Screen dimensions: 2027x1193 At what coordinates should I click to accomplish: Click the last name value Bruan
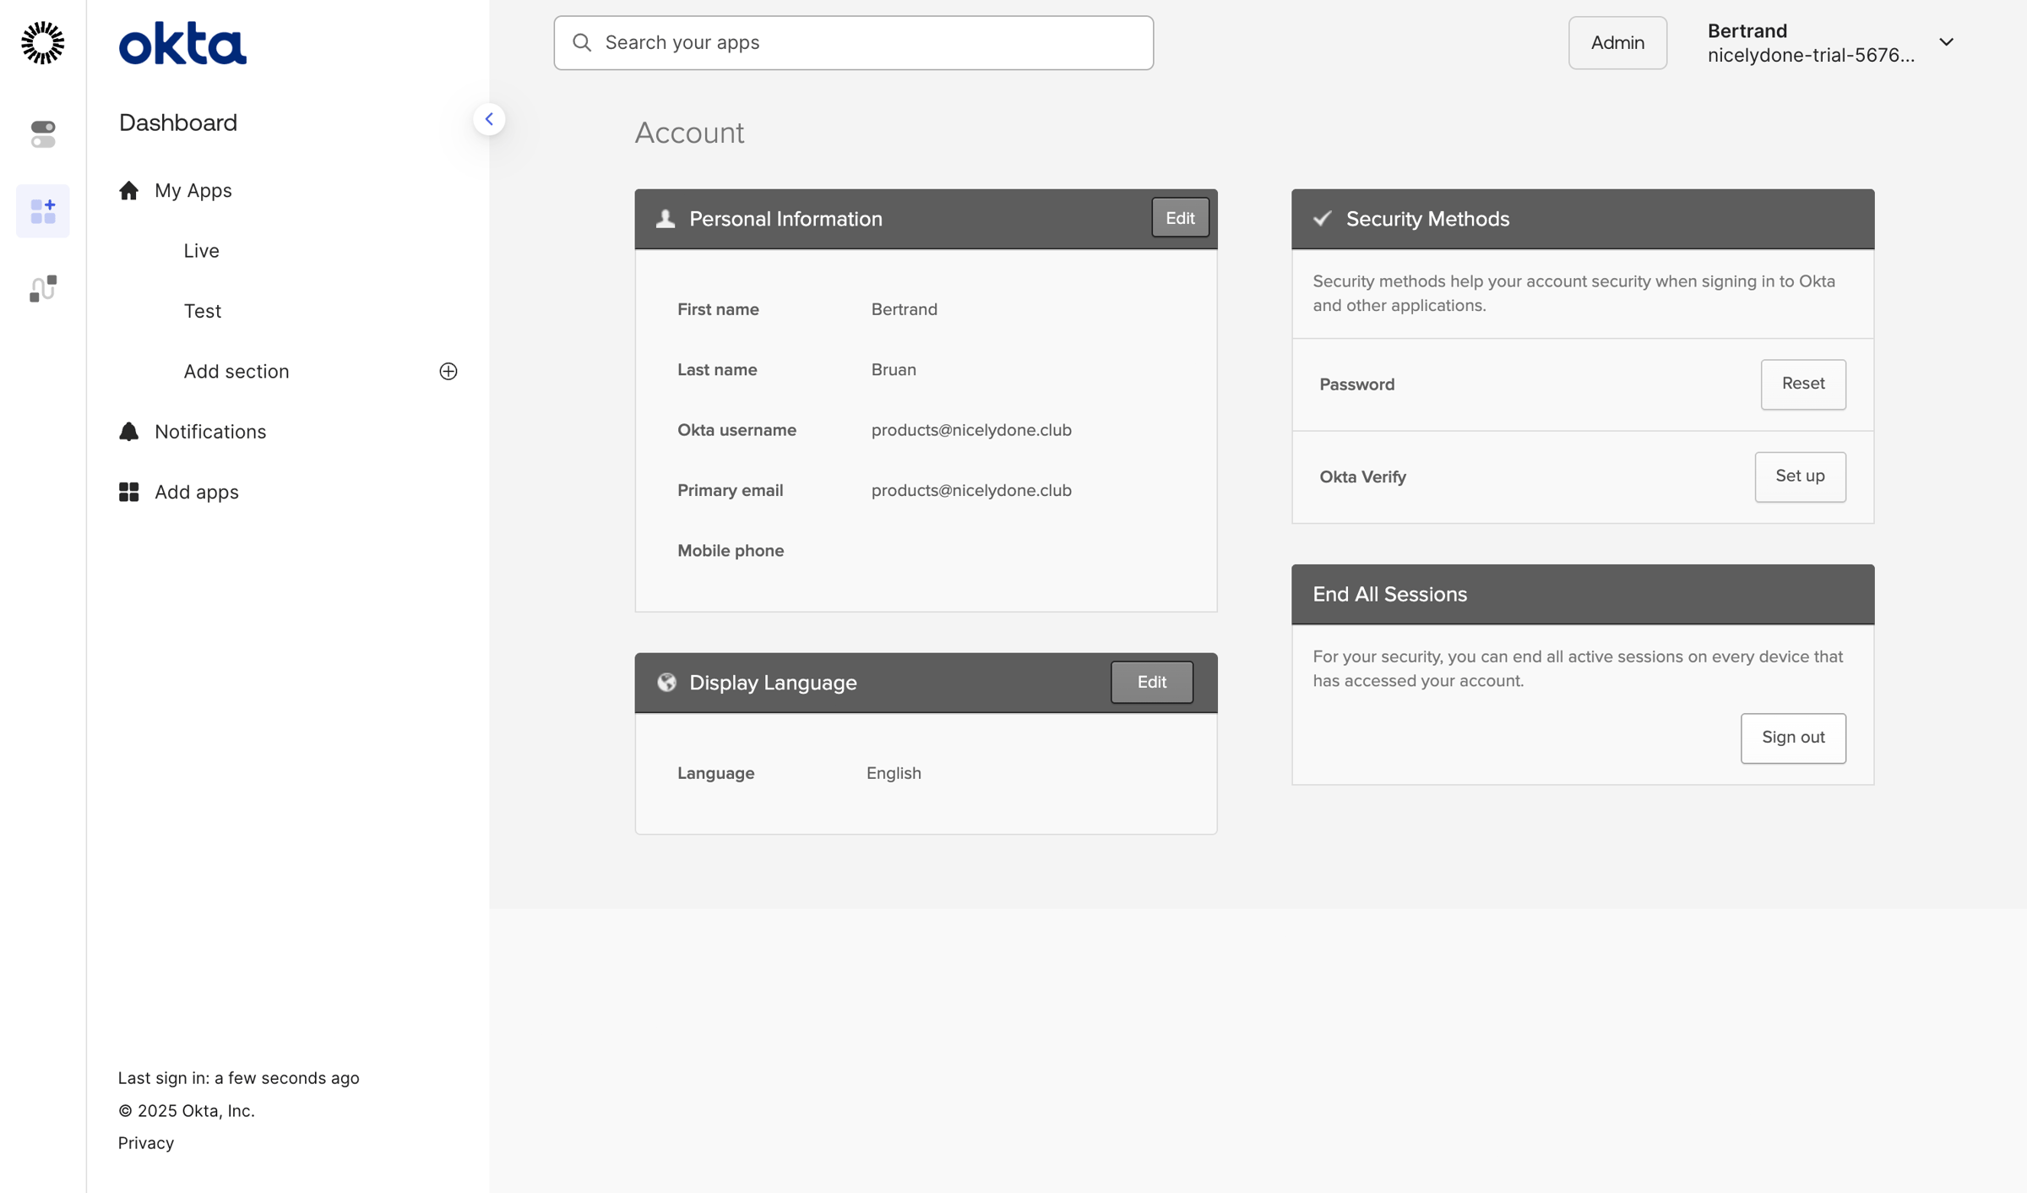[x=894, y=369]
